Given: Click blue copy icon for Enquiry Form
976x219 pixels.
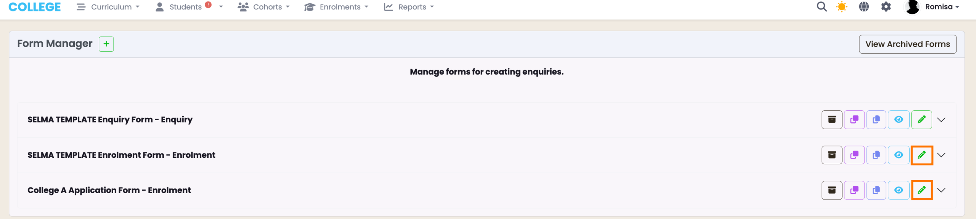Looking at the screenshot, I should point(876,120).
